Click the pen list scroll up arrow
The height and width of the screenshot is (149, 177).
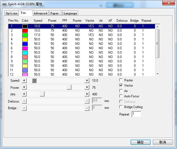(157, 27)
